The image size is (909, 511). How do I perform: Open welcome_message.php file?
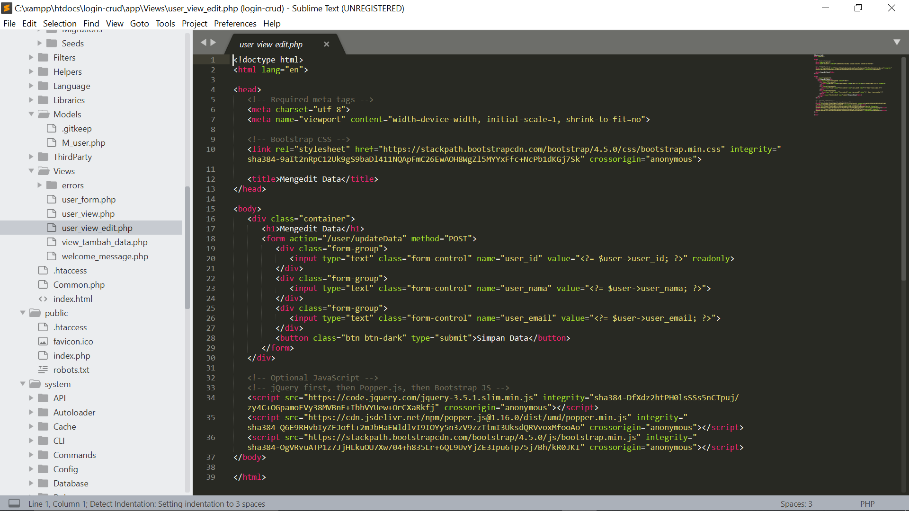[105, 256]
